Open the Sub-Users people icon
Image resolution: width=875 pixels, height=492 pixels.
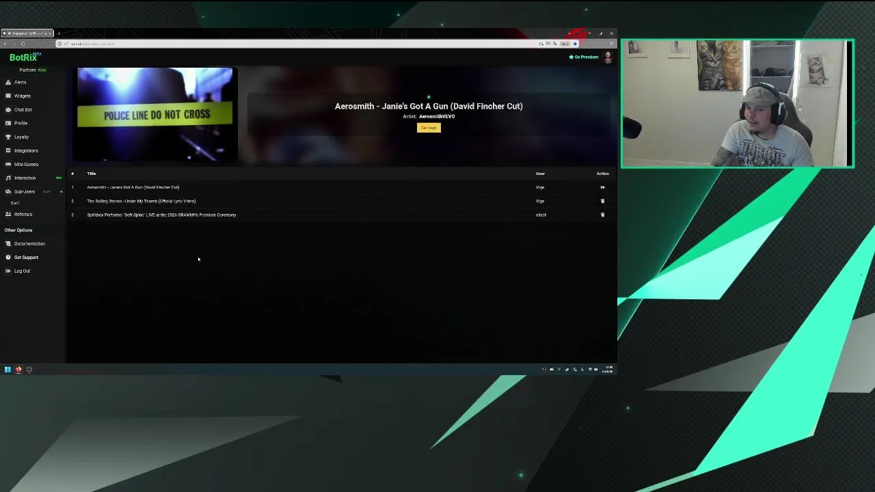pyautogui.click(x=8, y=191)
